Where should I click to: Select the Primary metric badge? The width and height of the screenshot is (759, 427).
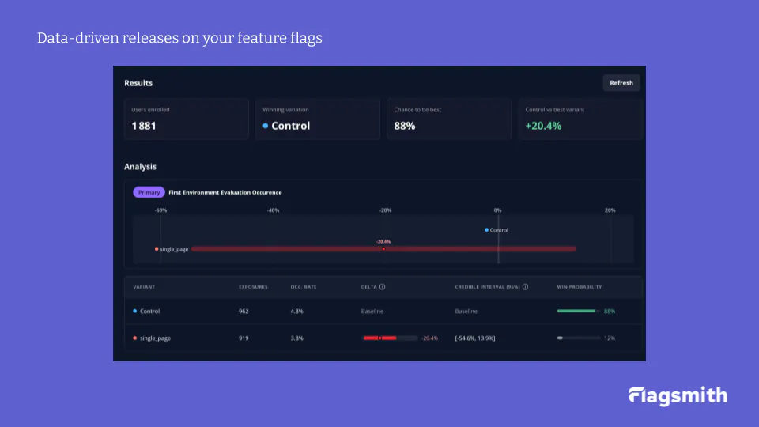coord(149,192)
